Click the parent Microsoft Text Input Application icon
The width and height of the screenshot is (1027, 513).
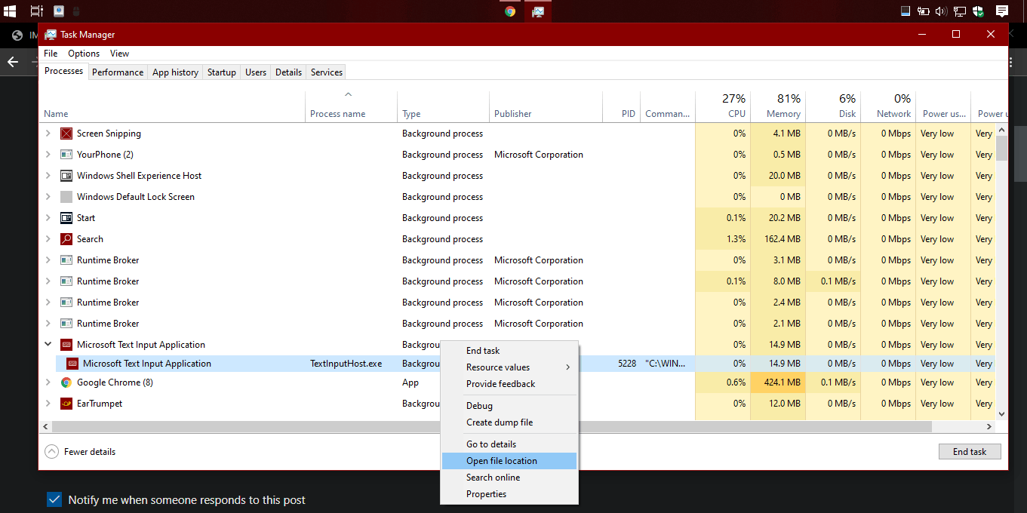(x=66, y=345)
